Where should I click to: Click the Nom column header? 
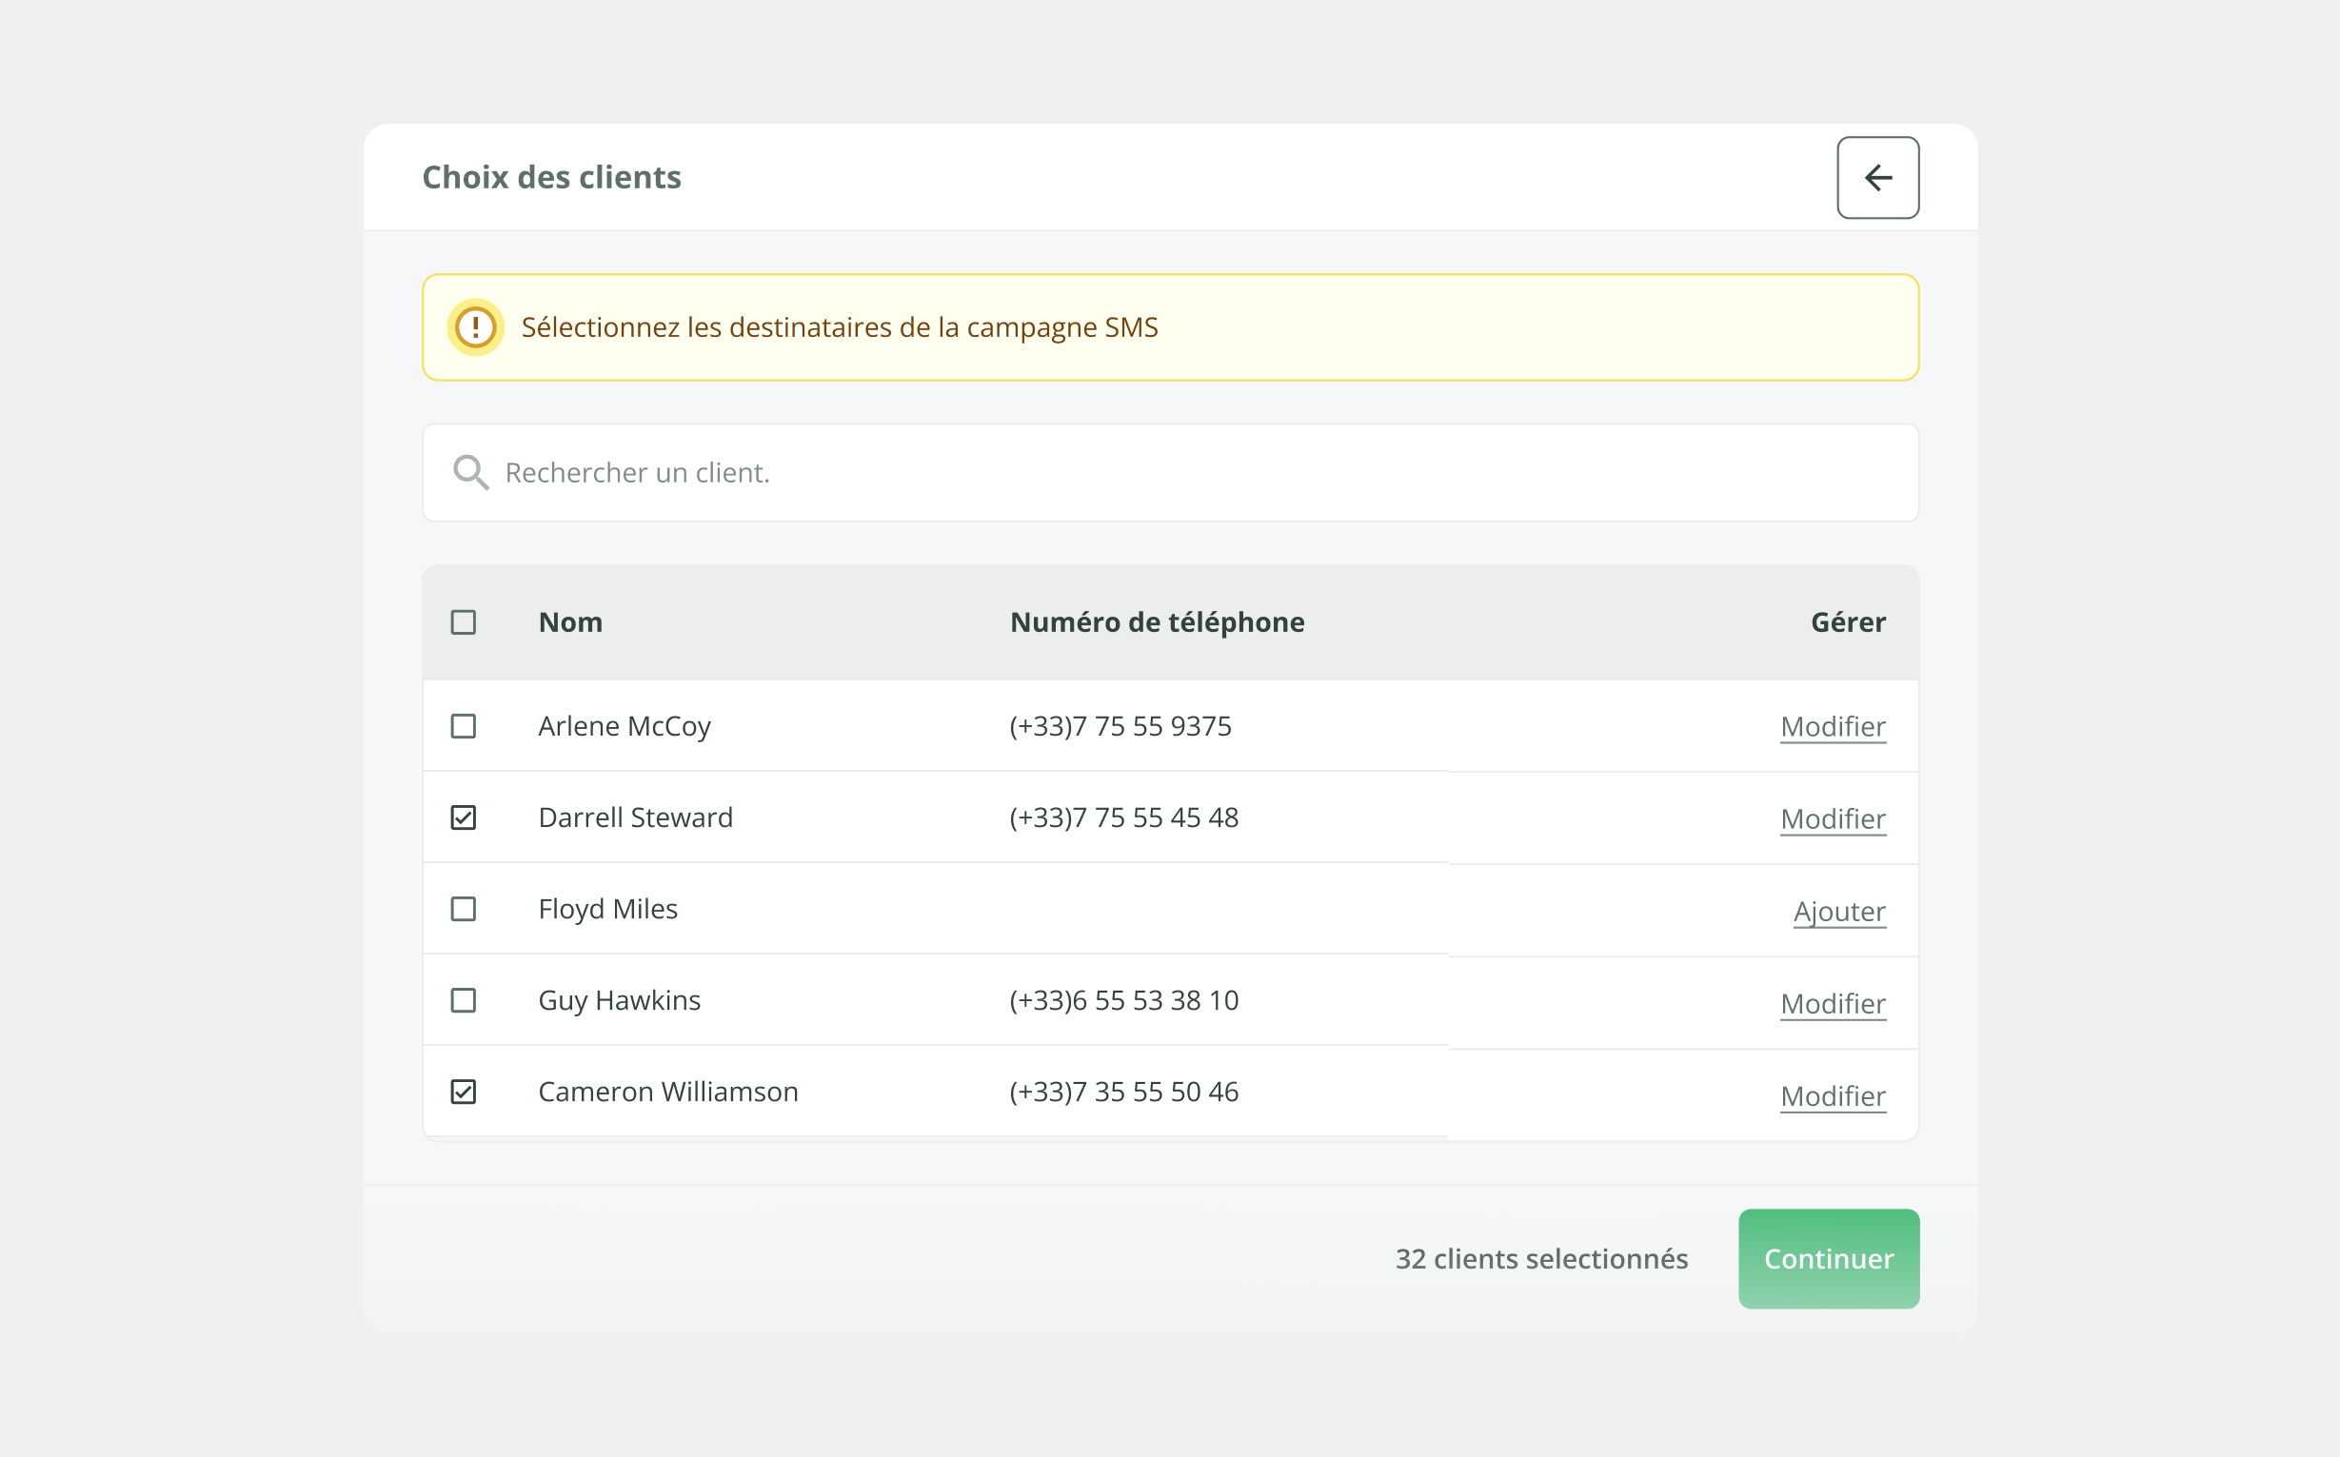pos(570,622)
